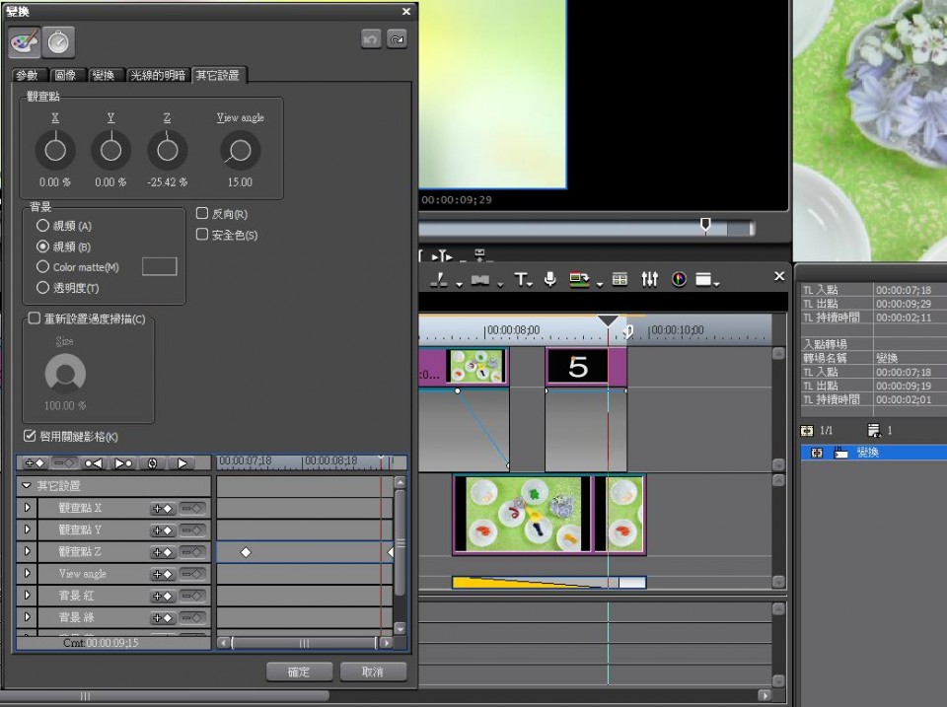947x707 pixels.
Task: Collapse the 其它設置 keyframe group
Action: (x=27, y=486)
